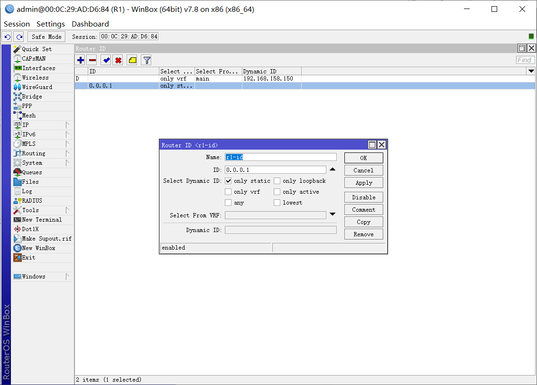Click the Name field containing r1-id
The width and height of the screenshot is (537, 385).
point(280,157)
